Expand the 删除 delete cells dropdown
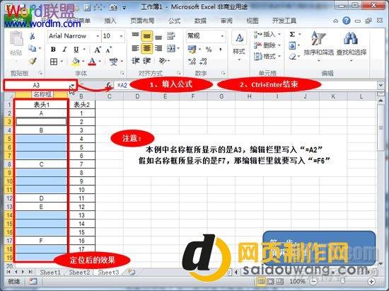The width and height of the screenshot is (389, 291). tap(279, 45)
